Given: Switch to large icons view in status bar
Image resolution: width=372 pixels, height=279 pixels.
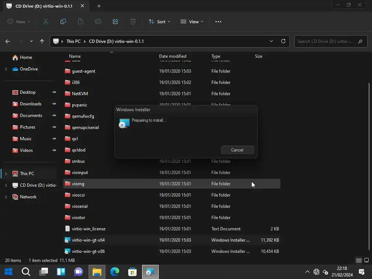Looking at the screenshot, I should pyautogui.click(x=367, y=260).
